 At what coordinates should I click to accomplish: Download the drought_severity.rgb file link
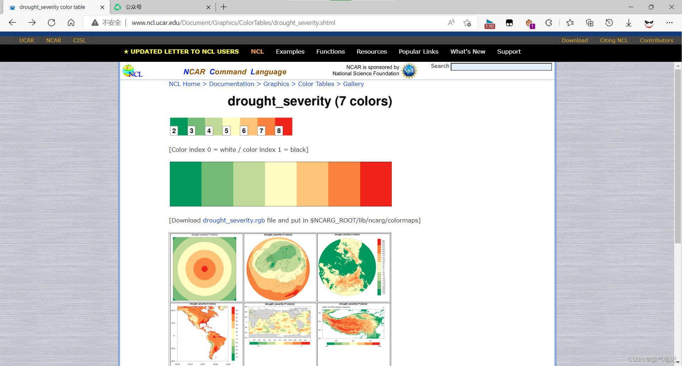point(234,220)
